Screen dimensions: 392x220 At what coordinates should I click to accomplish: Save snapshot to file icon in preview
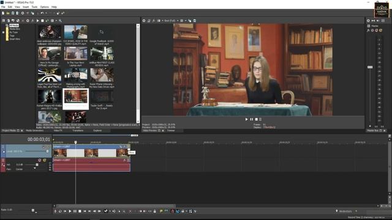(x=195, y=21)
